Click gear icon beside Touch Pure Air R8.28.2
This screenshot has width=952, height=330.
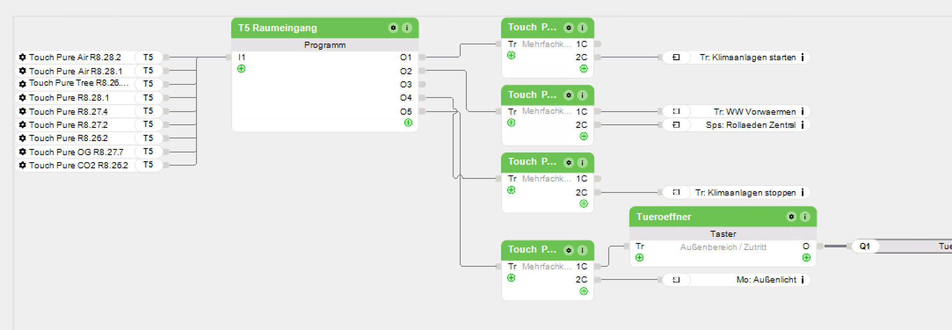click(22, 57)
